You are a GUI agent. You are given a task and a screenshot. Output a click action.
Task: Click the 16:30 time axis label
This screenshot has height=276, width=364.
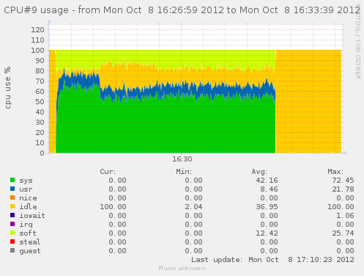click(x=182, y=159)
